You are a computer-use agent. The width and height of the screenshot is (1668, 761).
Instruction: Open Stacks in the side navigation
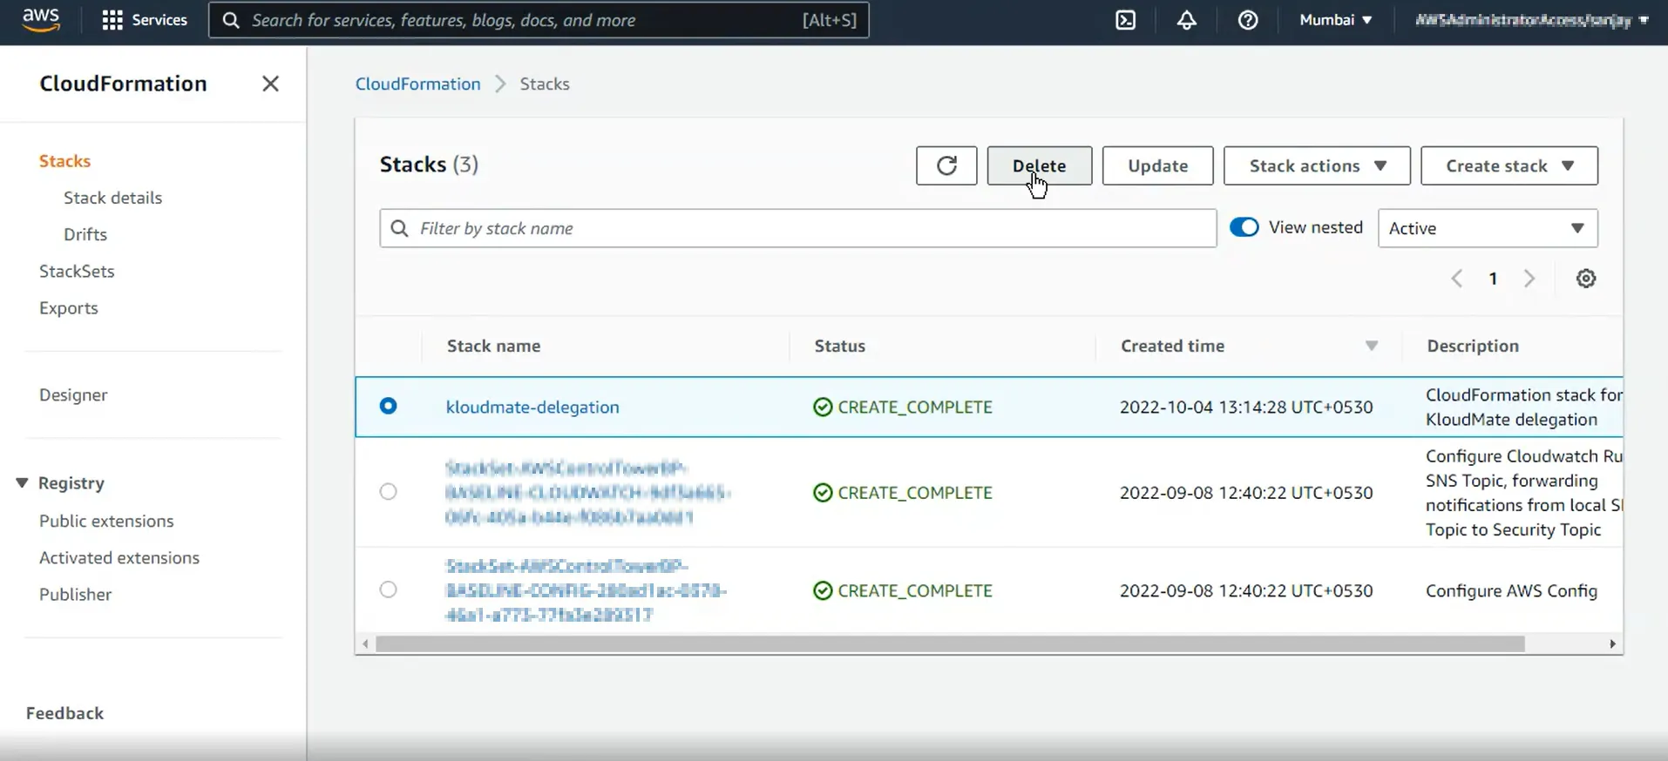[x=64, y=161]
